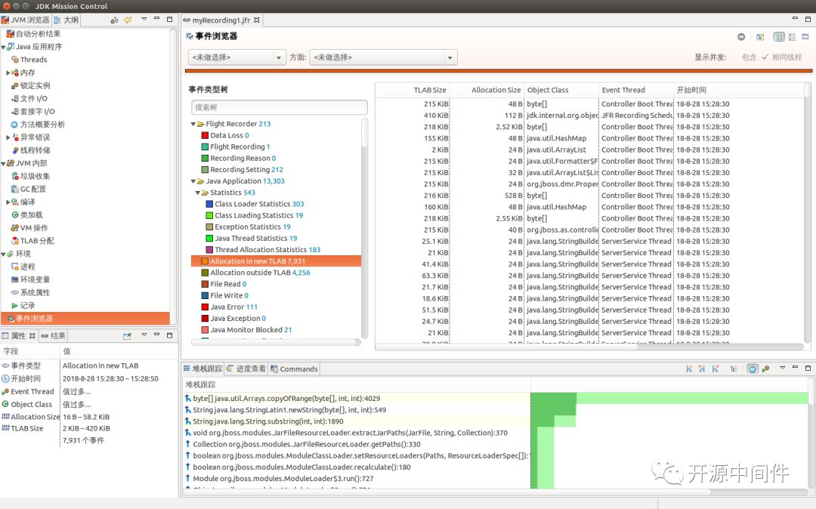Collapse 环境 environment outline node

click(x=3, y=254)
